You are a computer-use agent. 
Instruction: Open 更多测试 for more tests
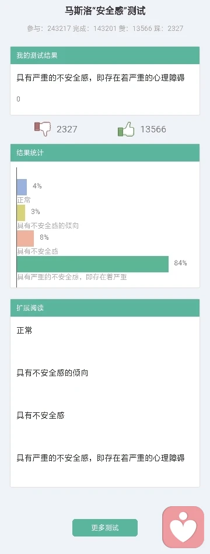click(x=105, y=528)
